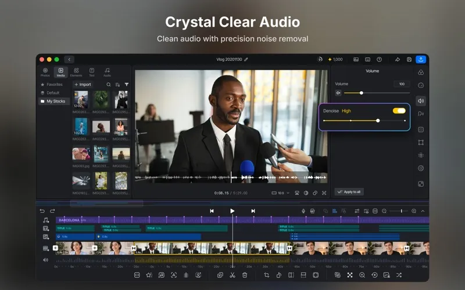This screenshot has height=290, width=465.
Task: Click the share arrow icon
Action: 398,60
